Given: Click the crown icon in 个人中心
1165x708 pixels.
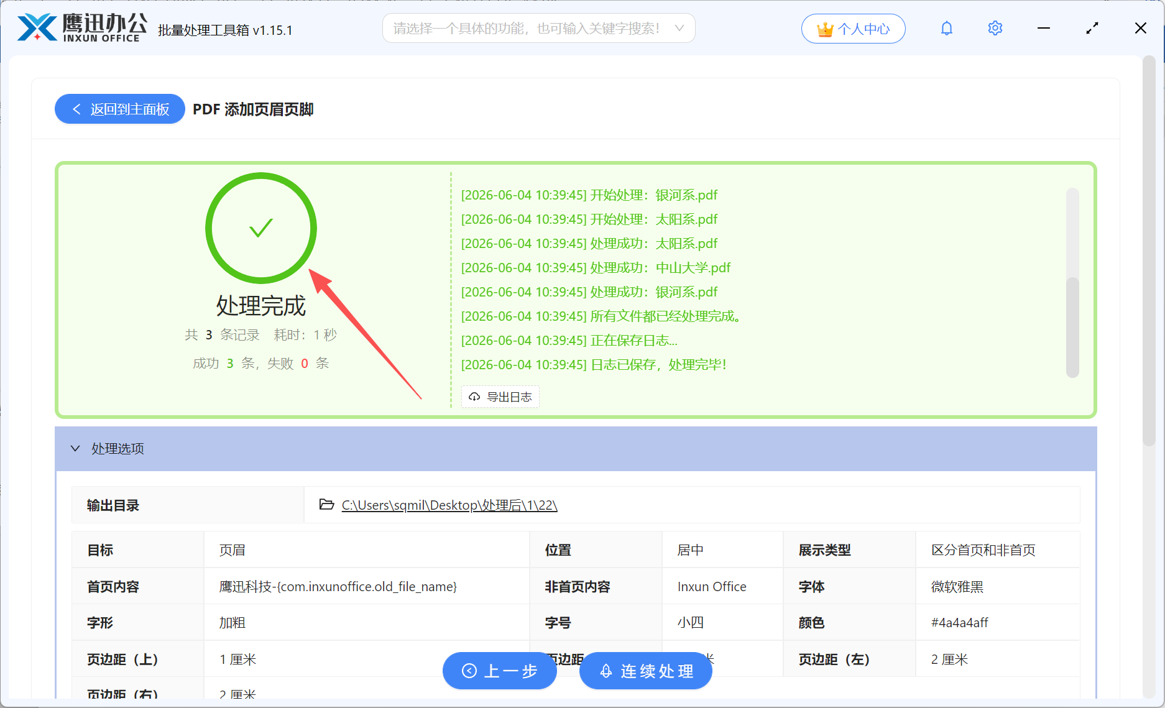Looking at the screenshot, I should coord(824,29).
